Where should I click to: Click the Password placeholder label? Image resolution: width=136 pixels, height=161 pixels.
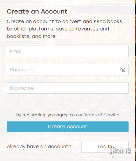(22, 70)
